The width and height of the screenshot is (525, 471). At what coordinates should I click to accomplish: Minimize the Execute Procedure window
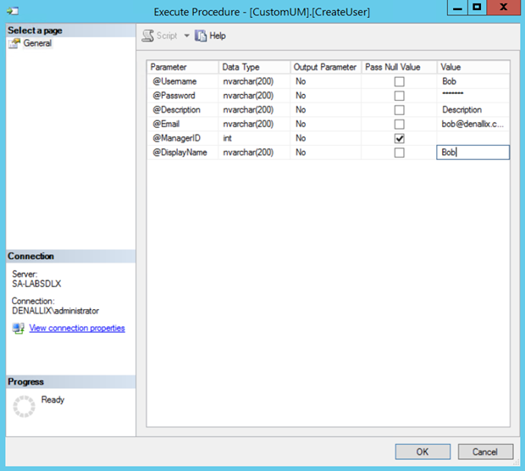click(x=457, y=8)
